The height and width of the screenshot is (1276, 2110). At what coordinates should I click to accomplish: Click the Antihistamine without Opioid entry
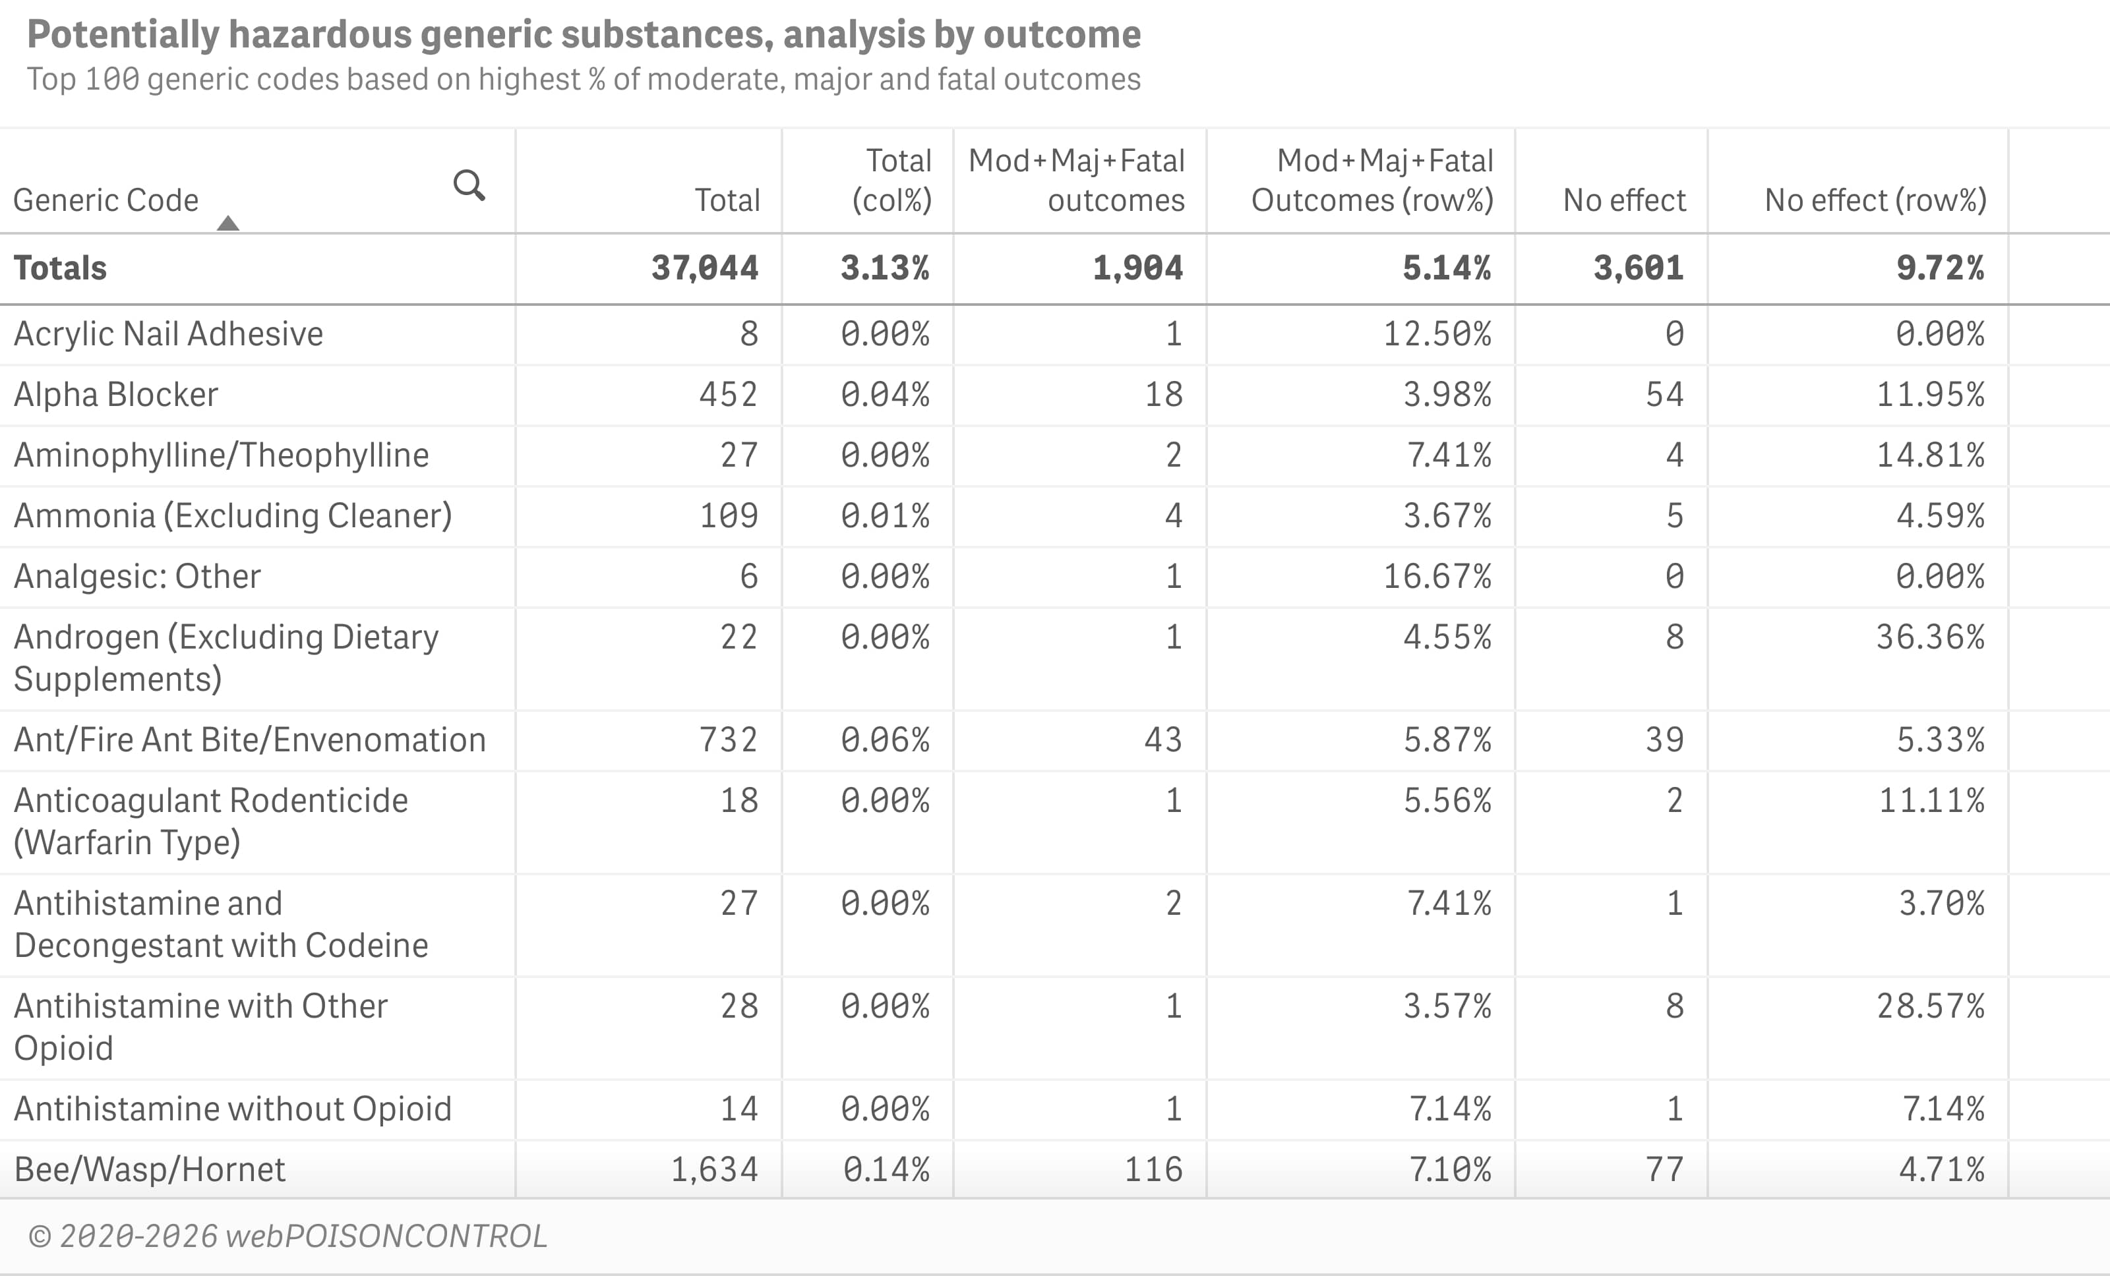pos(233,1107)
